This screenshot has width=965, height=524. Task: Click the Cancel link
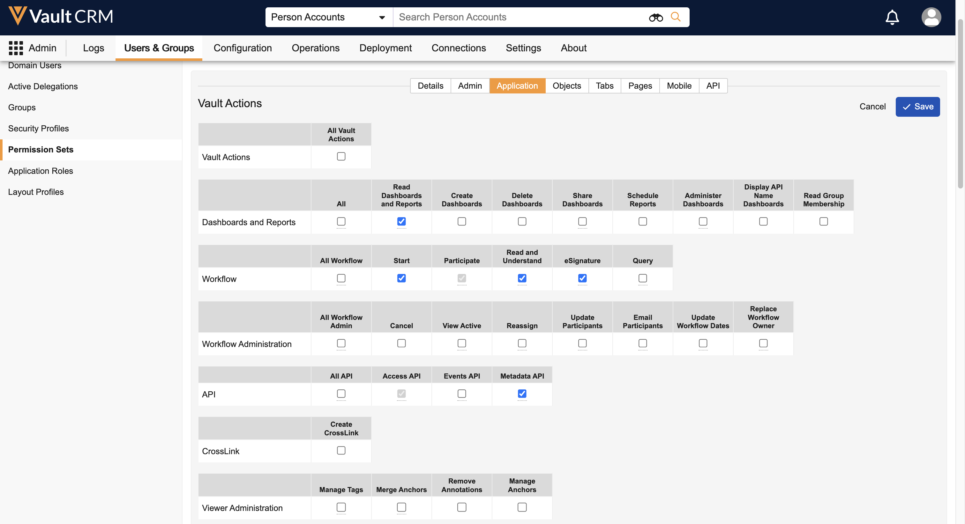tap(872, 107)
